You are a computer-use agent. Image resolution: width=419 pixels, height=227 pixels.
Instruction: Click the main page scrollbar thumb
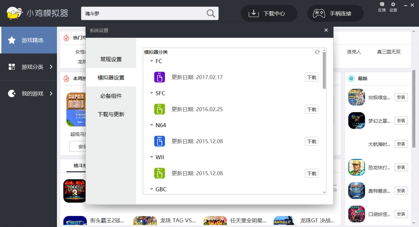point(414,109)
